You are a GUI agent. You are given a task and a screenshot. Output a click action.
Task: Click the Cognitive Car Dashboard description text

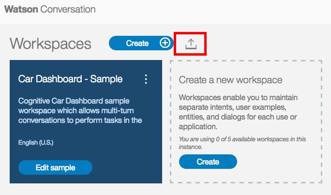(80, 111)
